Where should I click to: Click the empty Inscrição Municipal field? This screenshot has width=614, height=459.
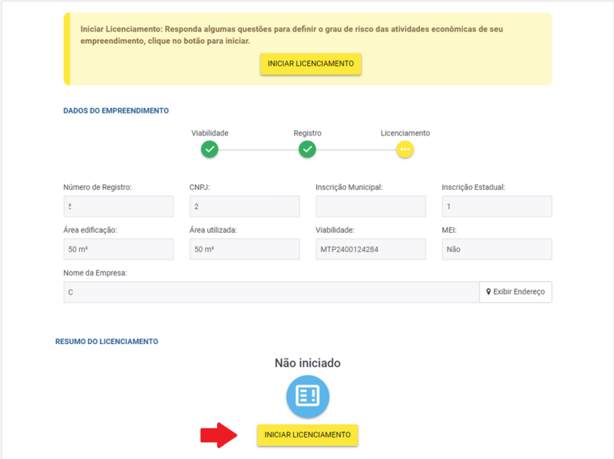(370, 206)
